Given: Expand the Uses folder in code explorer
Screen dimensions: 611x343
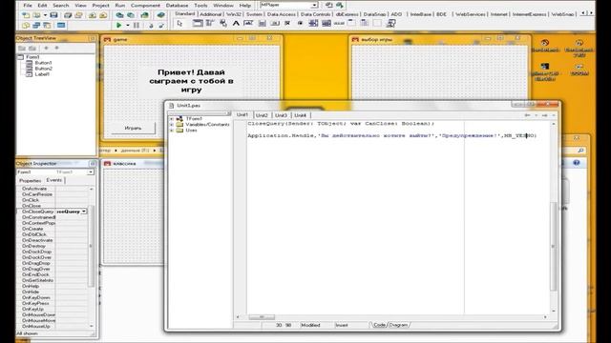Looking at the screenshot, I should click(x=172, y=131).
